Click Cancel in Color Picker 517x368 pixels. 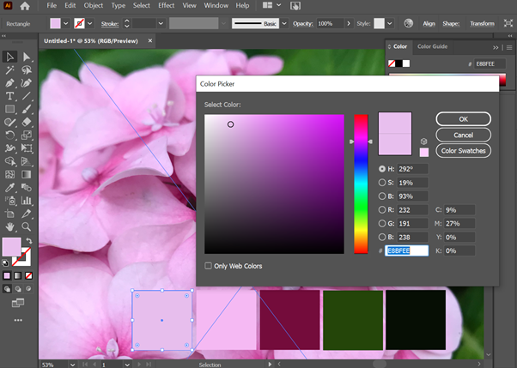click(x=463, y=135)
